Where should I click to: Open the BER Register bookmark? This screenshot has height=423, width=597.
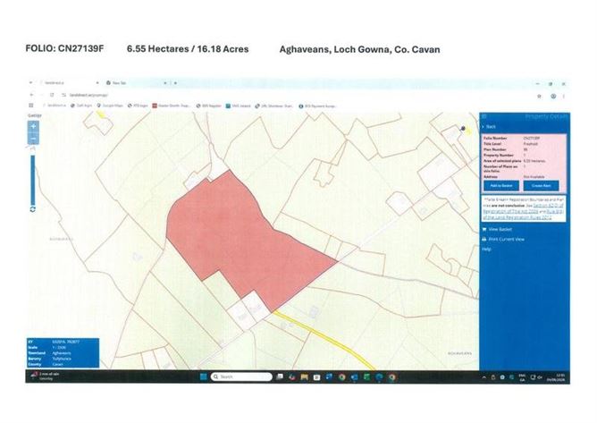(x=208, y=106)
